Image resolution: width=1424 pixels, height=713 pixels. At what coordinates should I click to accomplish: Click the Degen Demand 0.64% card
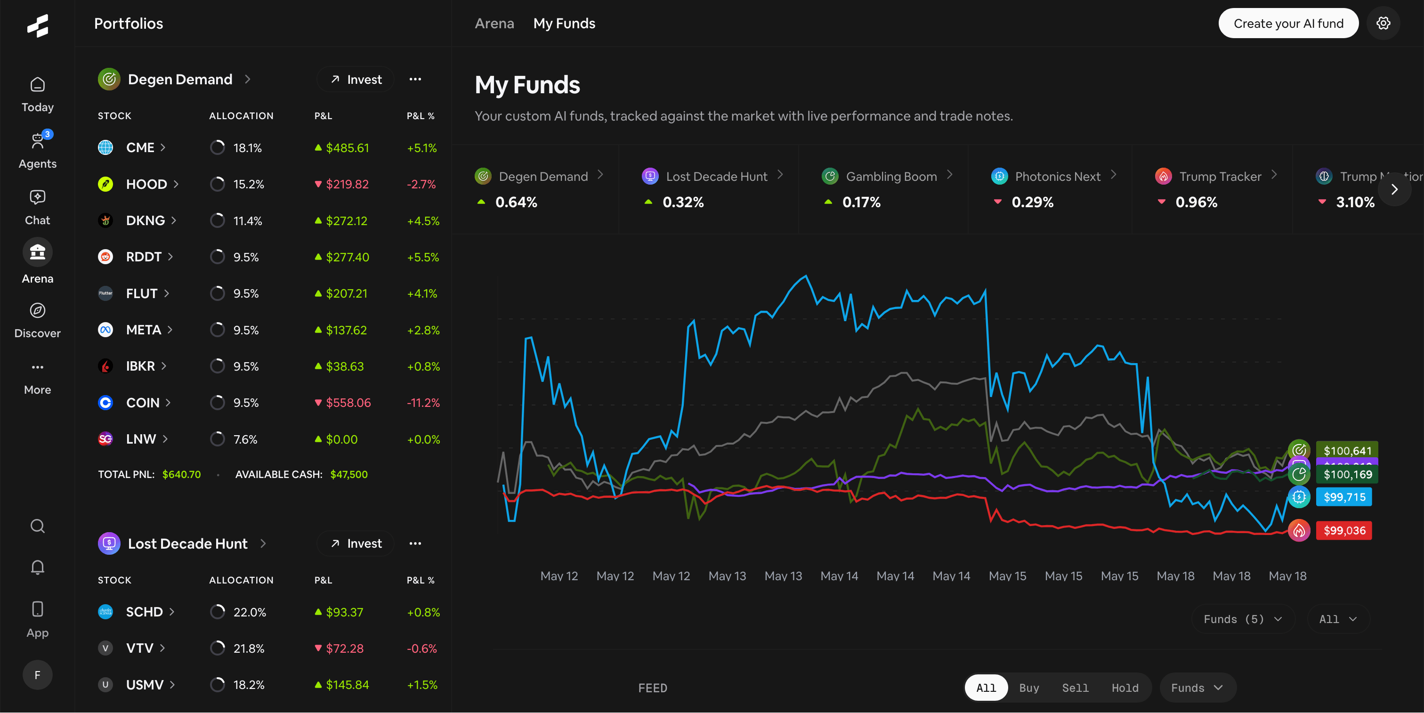pos(535,189)
